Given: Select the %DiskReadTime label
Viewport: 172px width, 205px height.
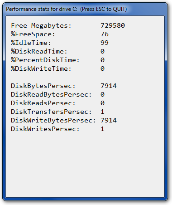Looking at the screenshot, I should coord(39,51).
